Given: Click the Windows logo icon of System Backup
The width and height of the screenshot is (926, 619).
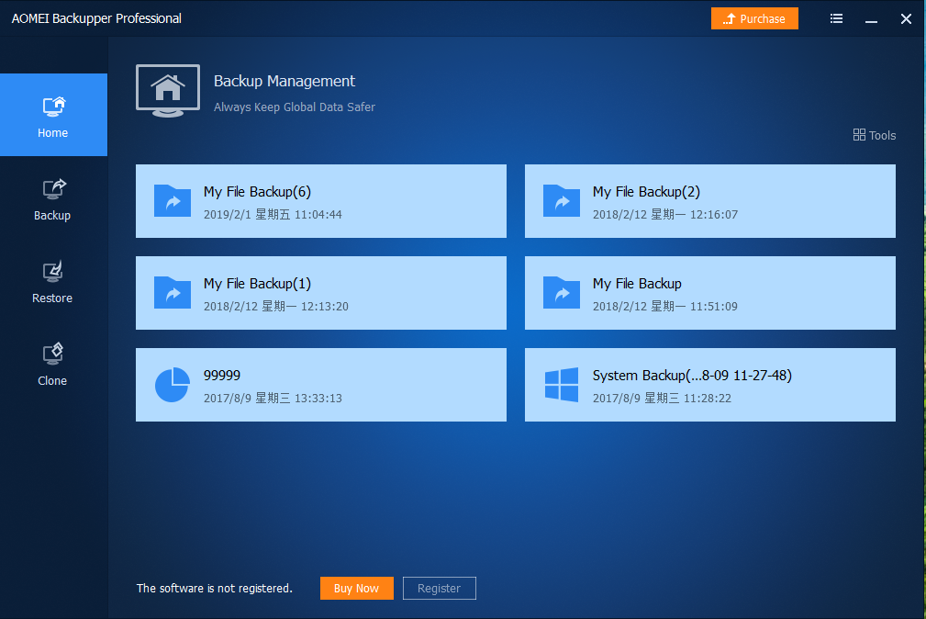Looking at the screenshot, I should pos(562,385).
